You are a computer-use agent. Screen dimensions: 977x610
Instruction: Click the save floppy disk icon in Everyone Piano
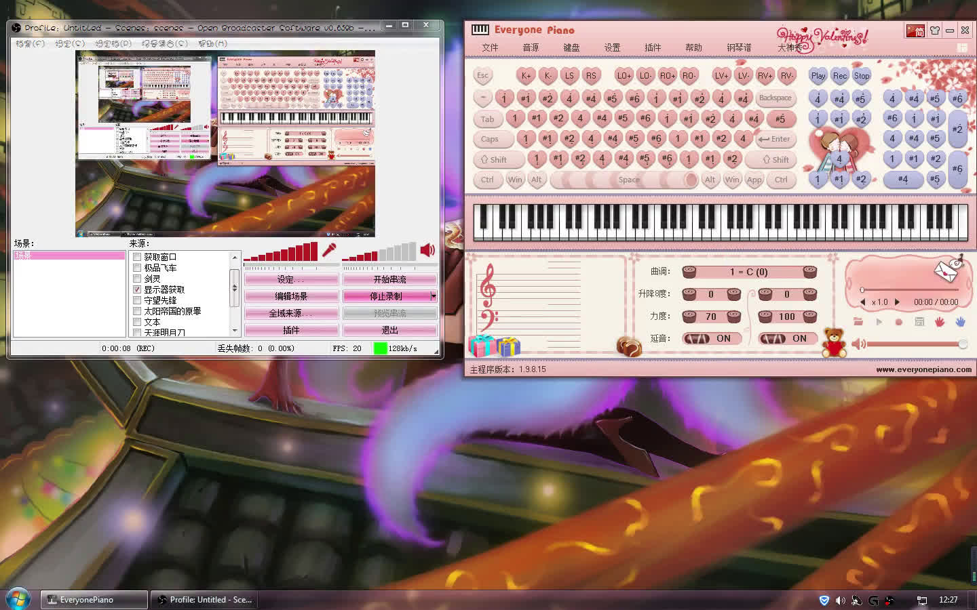coord(919,322)
